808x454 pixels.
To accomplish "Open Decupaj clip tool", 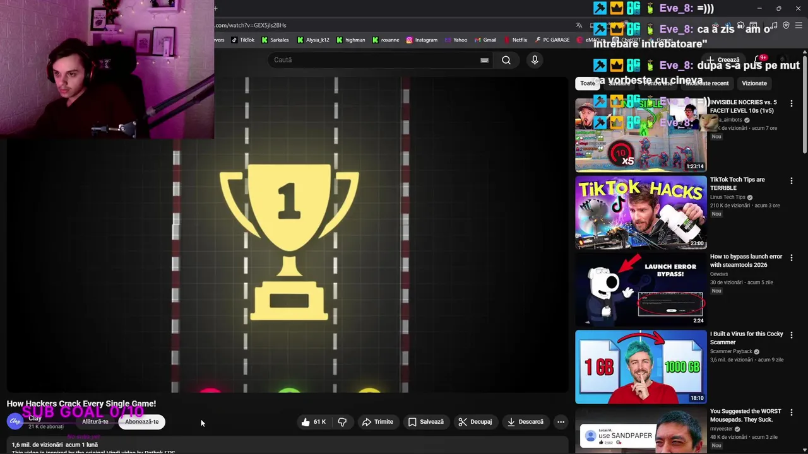I will (x=475, y=422).
